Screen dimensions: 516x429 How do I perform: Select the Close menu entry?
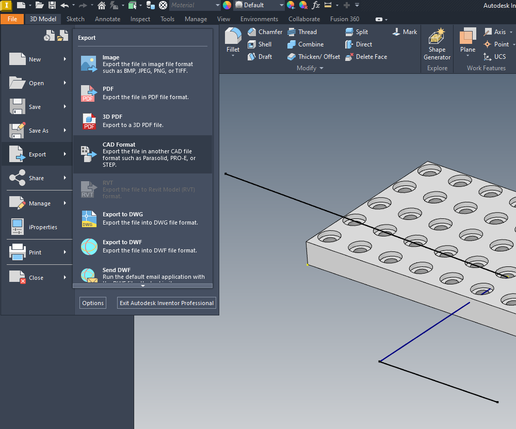click(x=37, y=278)
